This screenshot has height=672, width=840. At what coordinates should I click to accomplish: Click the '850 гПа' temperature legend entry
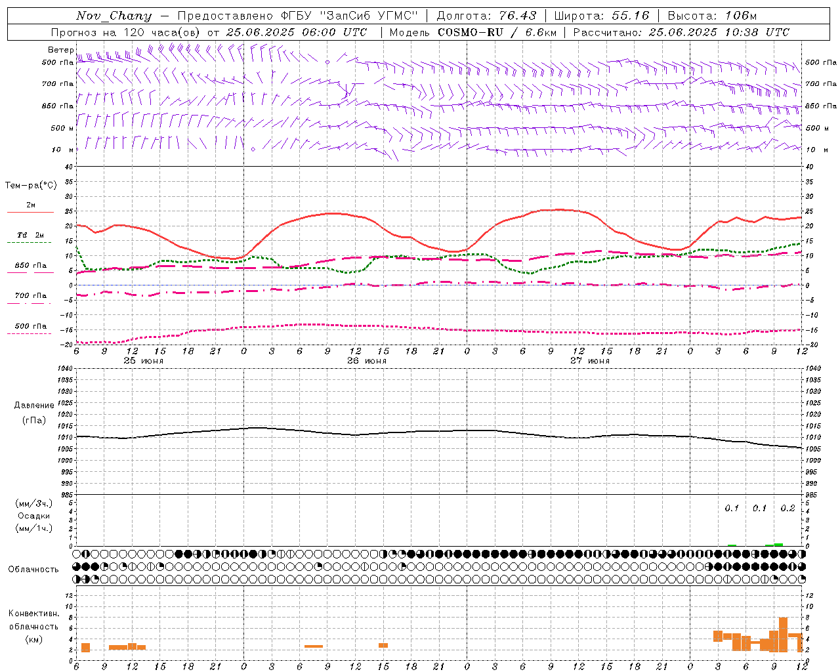coord(31,266)
